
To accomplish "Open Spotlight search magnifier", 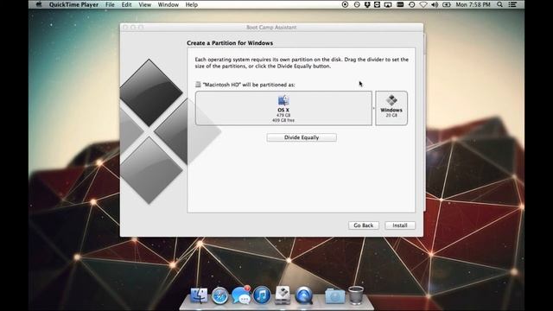I will click(x=499, y=4).
